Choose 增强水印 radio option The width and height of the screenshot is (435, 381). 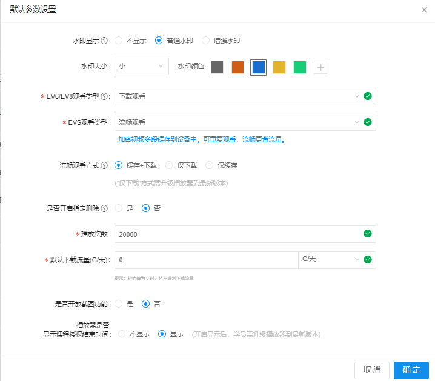pyautogui.click(x=206, y=41)
